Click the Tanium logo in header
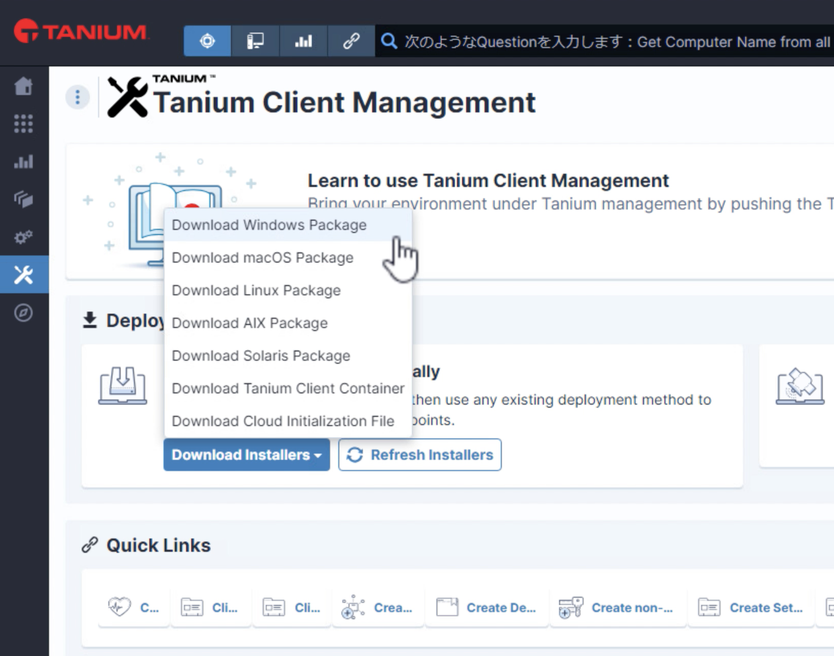This screenshot has height=656, width=834. click(x=81, y=31)
